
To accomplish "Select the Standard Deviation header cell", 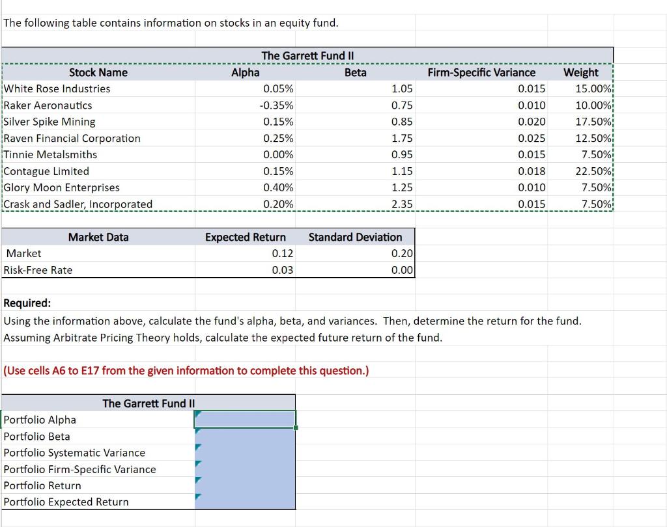I will [x=355, y=237].
